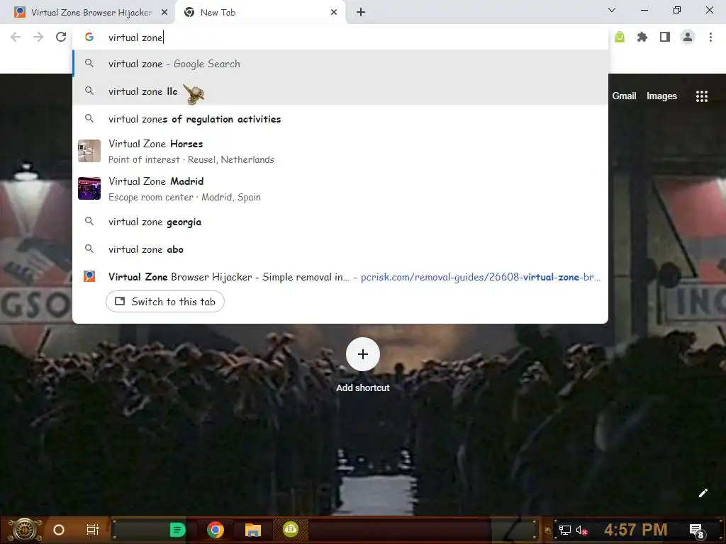Select 'virtual zone - Google Search' suggestion
This screenshot has width=726, height=544.
(340, 64)
